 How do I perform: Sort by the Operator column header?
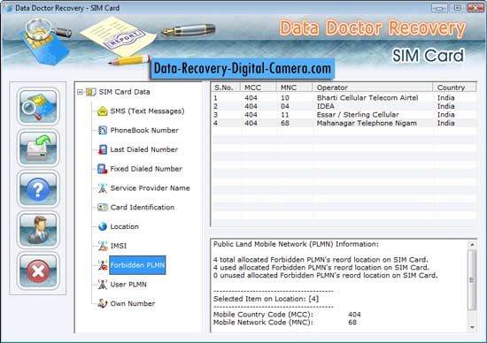tap(373, 88)
